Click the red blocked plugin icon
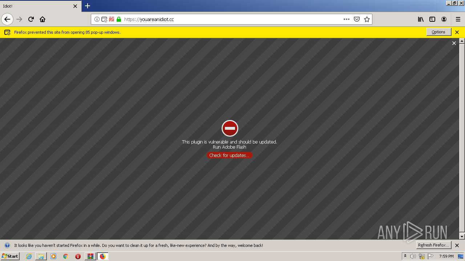The width and height of the screenshot is (465, 261). [230, 128]
